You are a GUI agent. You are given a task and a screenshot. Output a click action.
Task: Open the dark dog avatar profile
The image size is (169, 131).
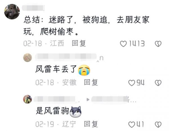(12, 12)
